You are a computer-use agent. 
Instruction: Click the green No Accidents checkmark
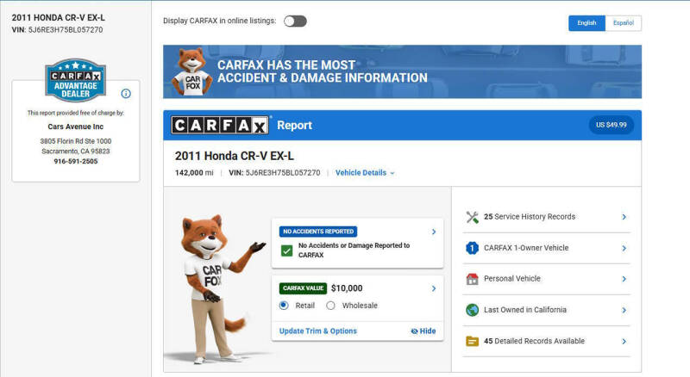[286, 250]
